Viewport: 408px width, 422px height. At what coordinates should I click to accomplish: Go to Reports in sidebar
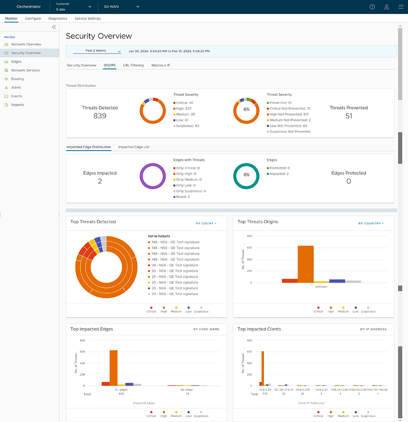[17, 105]
